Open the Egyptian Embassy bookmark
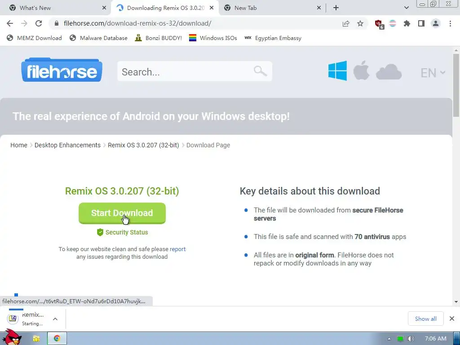The image size is (460, 345). tap(273, 38)
